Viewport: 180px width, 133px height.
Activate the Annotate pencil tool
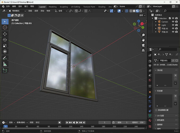(5, 58)
